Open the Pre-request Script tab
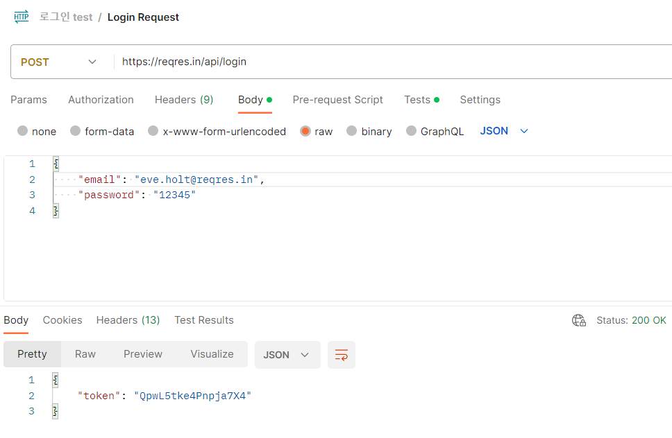 point(337,100)
